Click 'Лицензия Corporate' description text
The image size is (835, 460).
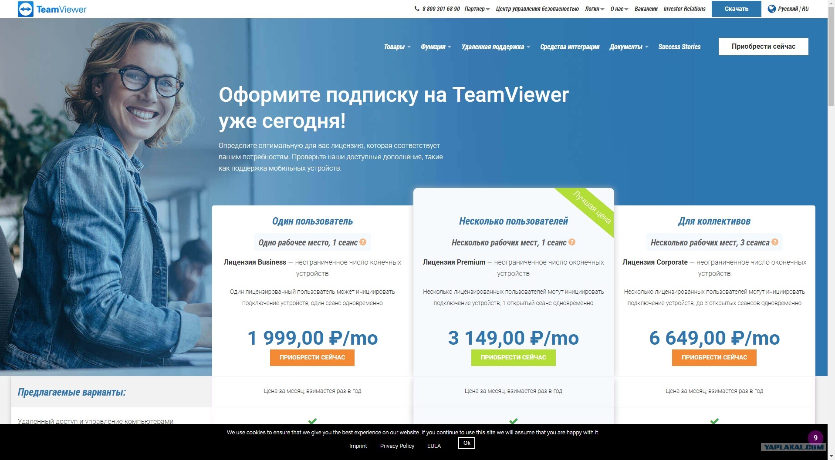pos(714,268)
